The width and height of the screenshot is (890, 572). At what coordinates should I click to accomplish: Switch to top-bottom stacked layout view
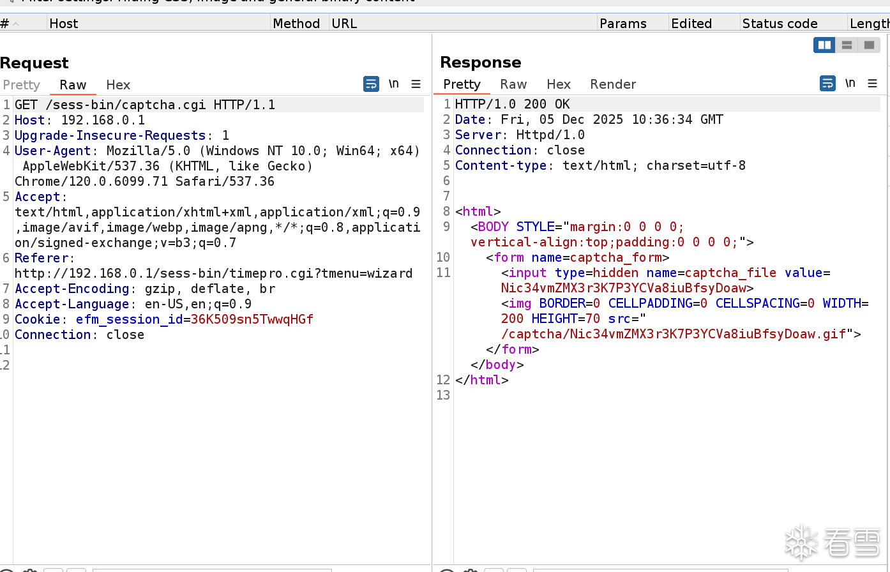pos(847,45)
